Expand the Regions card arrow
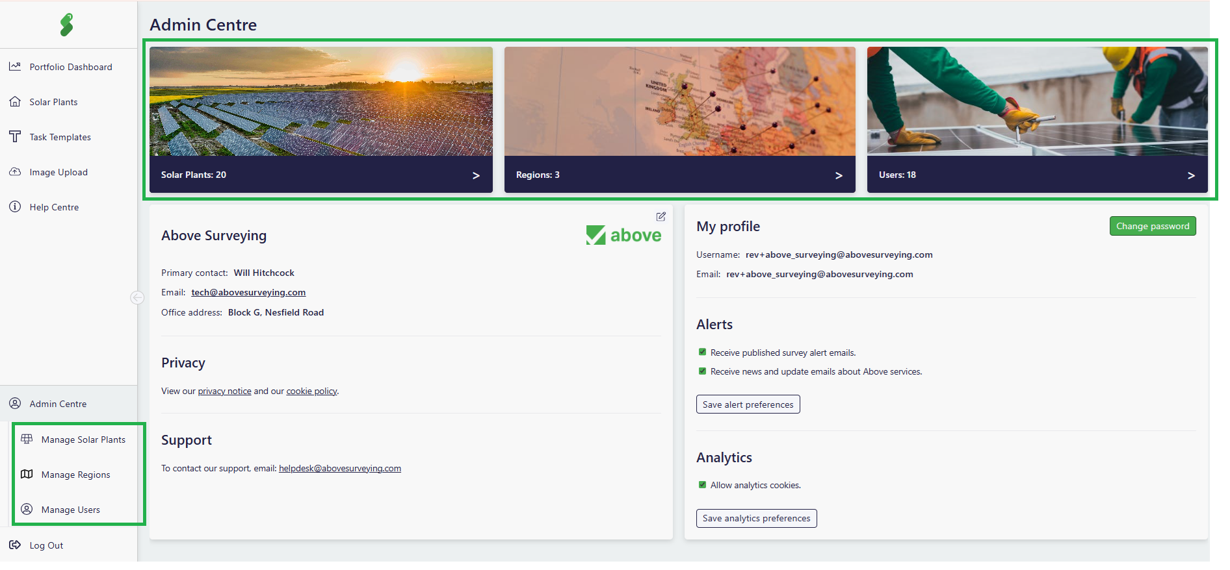The image size is (1230, 570). coord(839,175)
